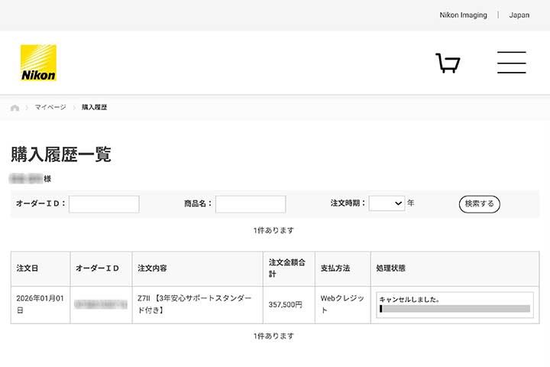
Task: Open the shopping cart
Action: point(448,63)
